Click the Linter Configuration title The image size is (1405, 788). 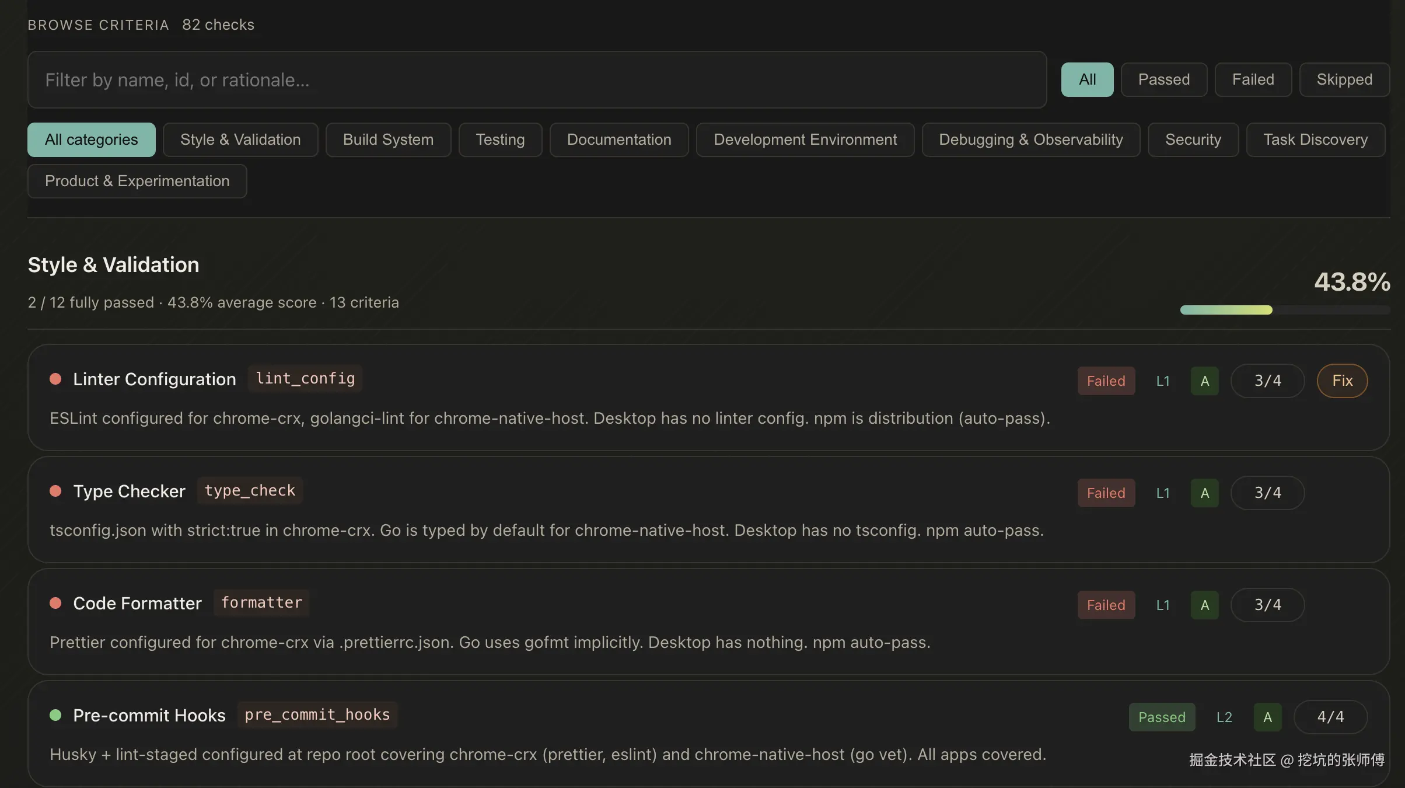[x=155, y=379]
